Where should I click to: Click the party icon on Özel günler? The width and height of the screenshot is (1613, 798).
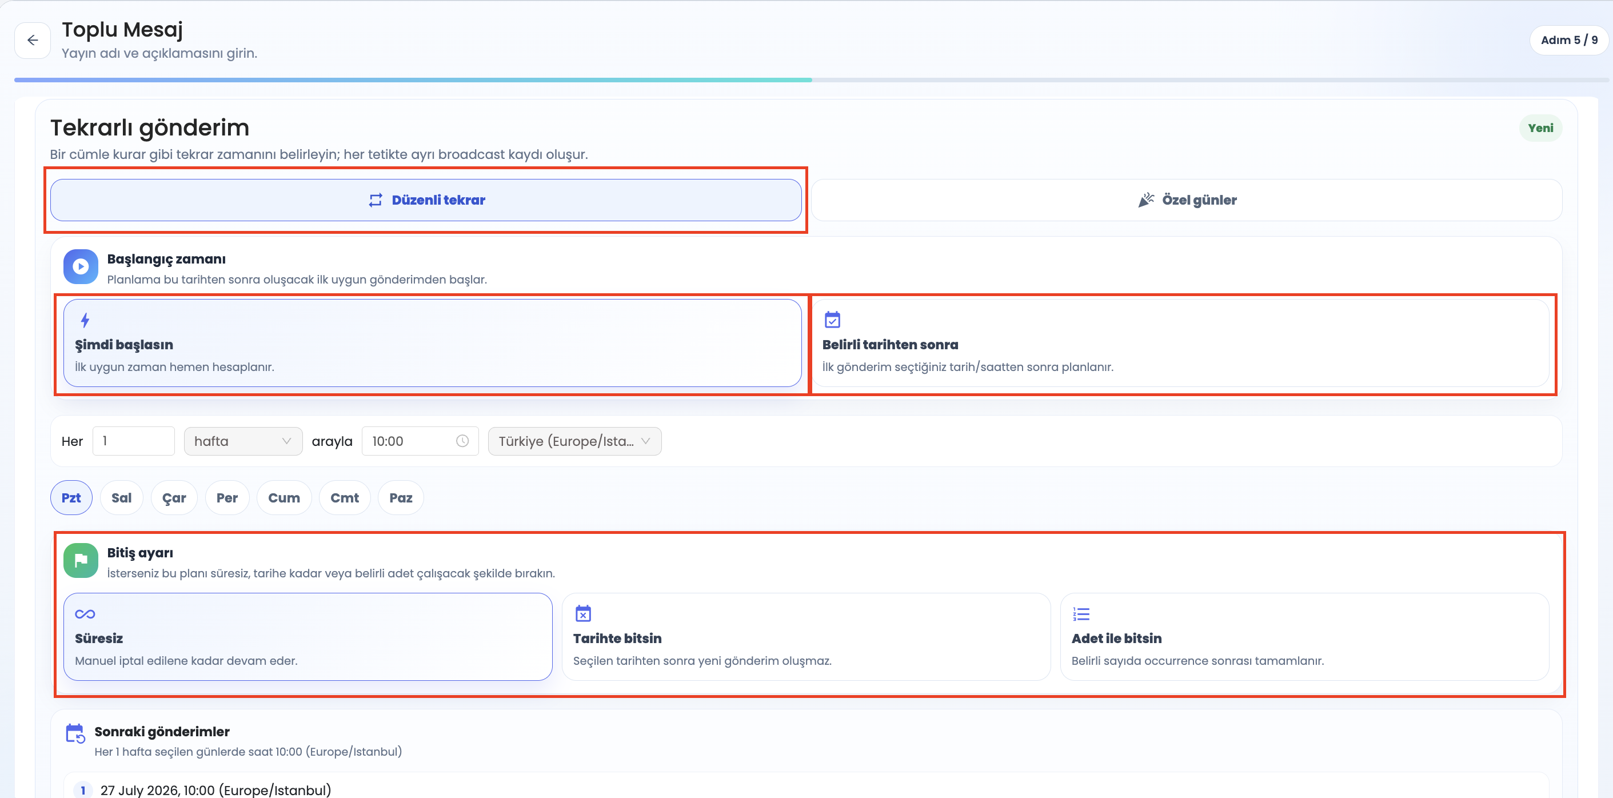point(1146,200)
